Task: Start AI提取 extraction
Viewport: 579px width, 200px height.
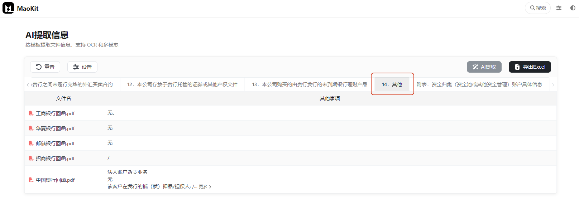Action: (x=484, y=67)
